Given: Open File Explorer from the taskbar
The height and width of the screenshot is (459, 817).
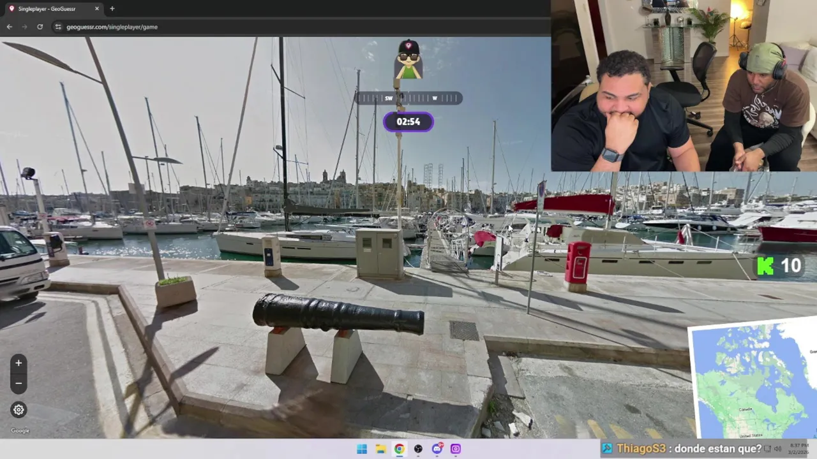Looking at the screenshot, I should pos(380,449).
